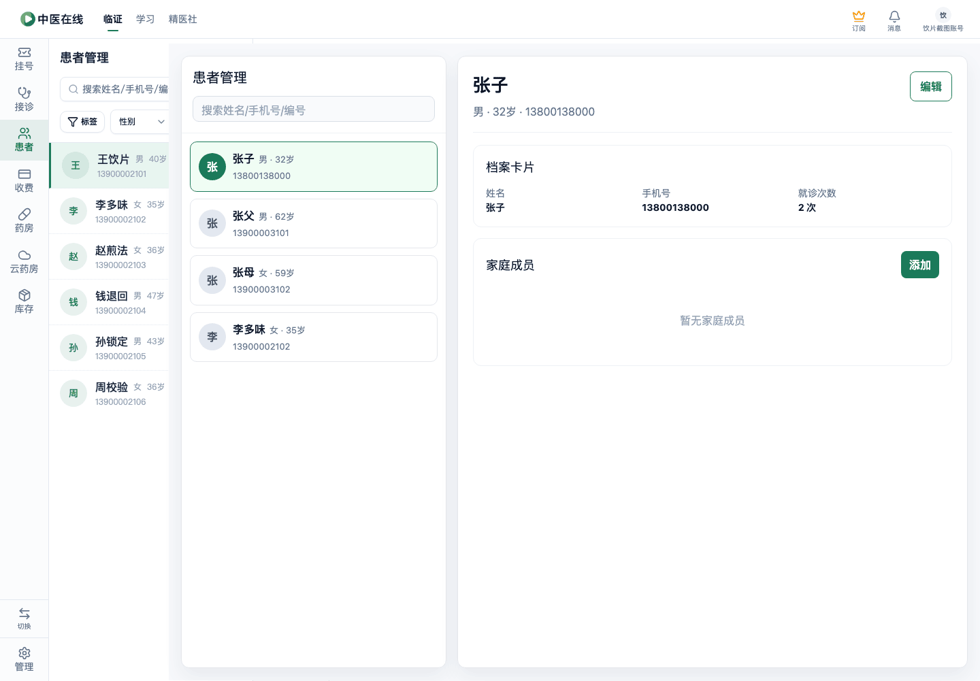Select 钱退回 in the left patient list
Viewport: 980px width, 681px height.
109,302
